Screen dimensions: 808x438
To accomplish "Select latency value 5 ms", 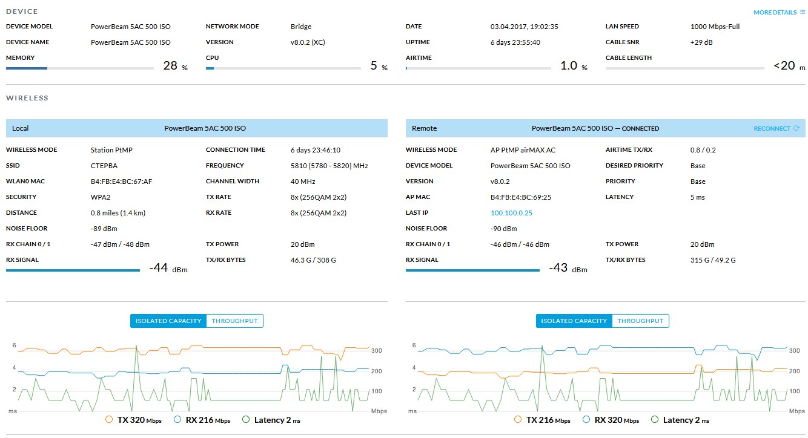I will 698,197.
